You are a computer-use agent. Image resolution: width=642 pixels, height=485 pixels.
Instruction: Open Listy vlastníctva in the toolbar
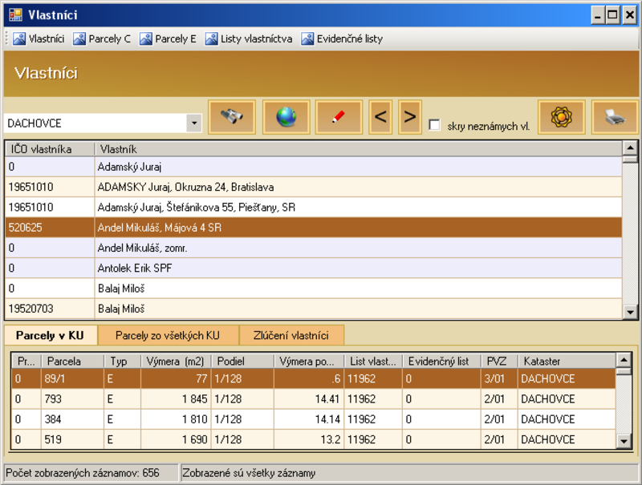pyautogui.click(x=249, y=38)
